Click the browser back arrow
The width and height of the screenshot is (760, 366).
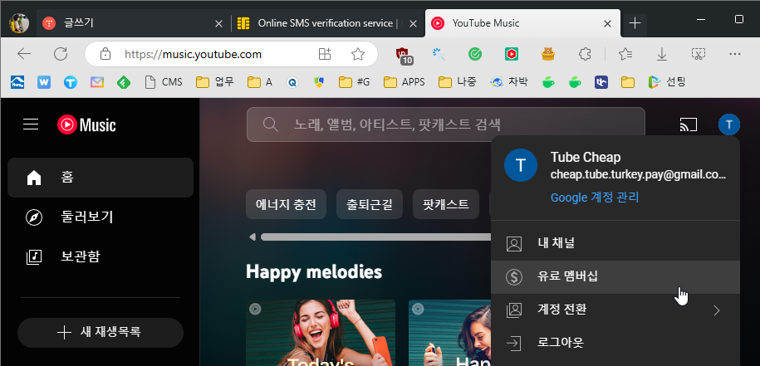pyautogui.click(x=24, y=54)
